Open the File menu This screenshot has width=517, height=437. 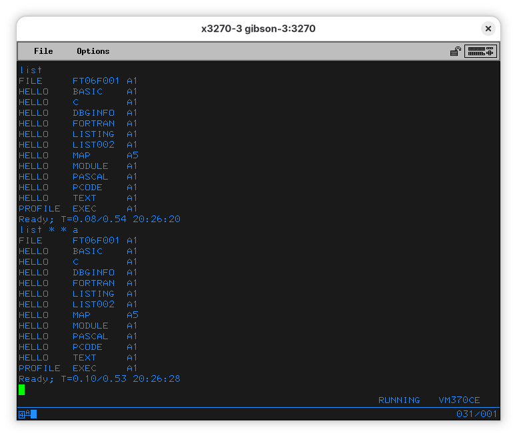tap(43, 51)
